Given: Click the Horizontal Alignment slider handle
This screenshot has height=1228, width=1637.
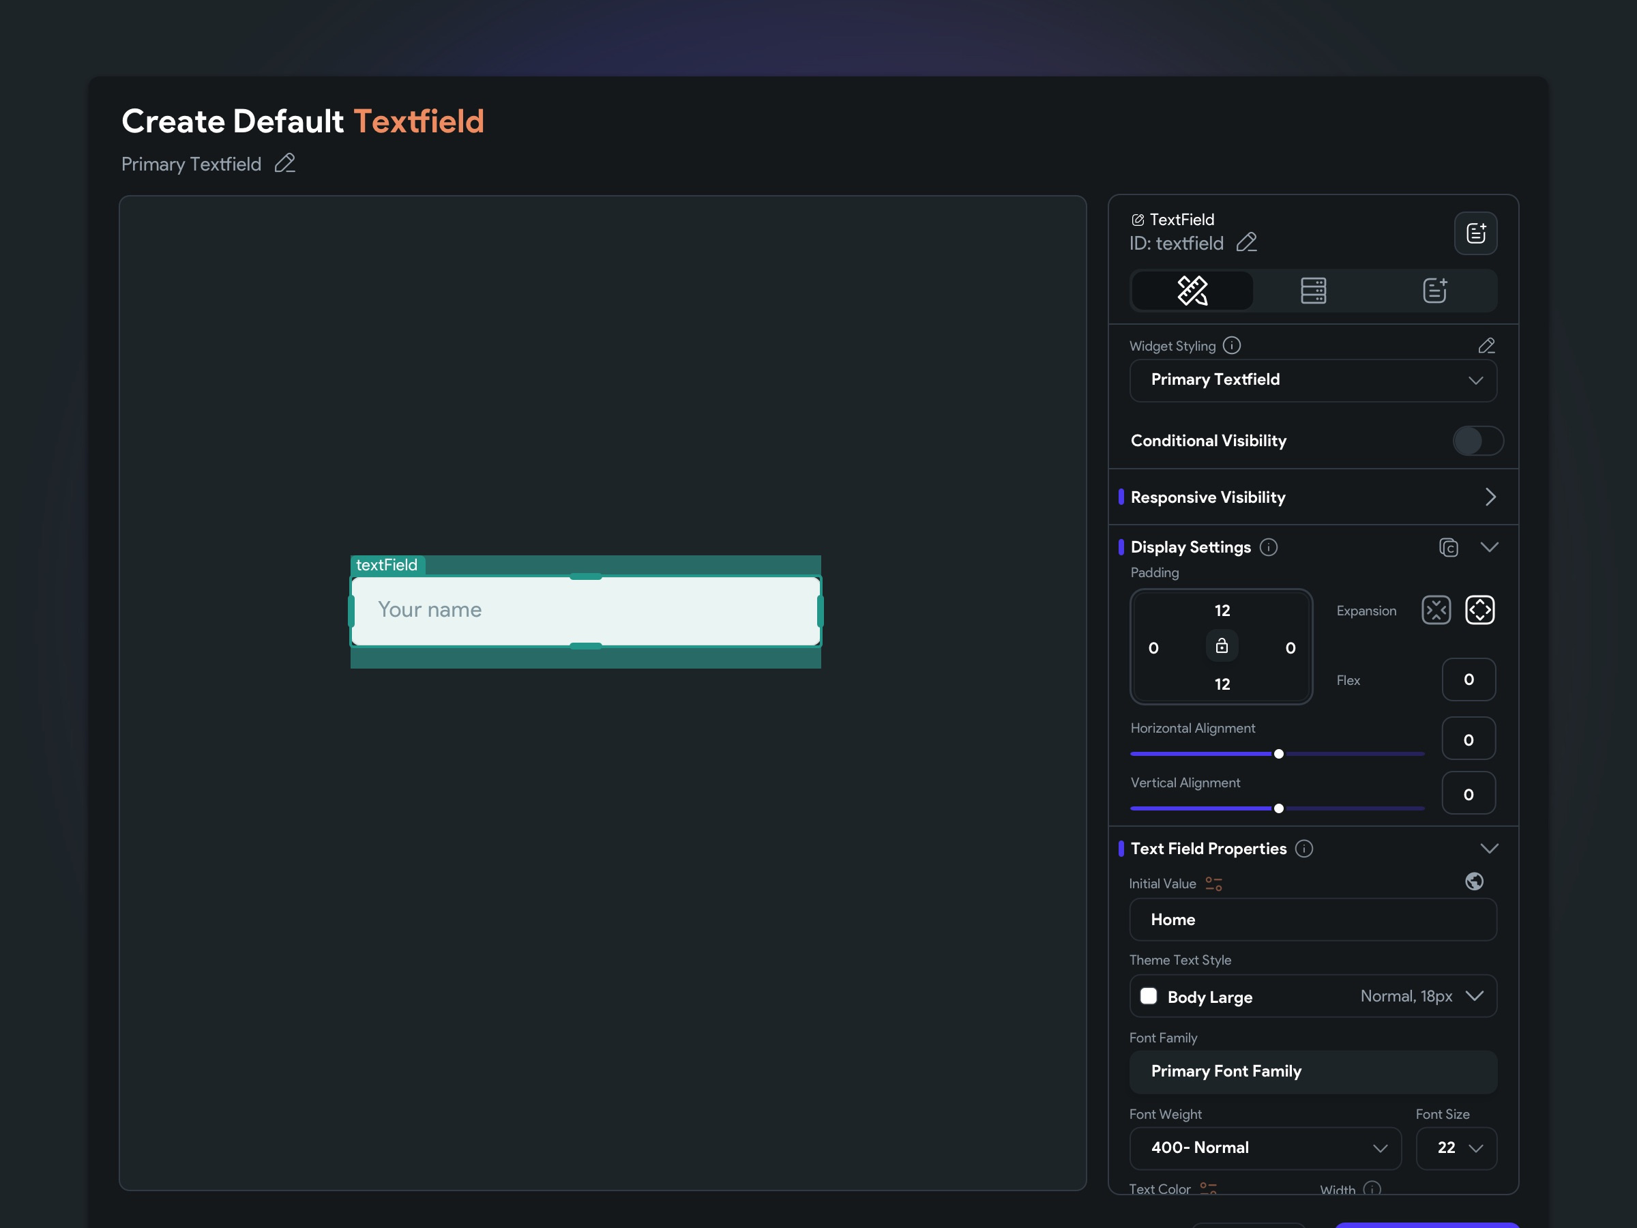Looking at the screenshot, I should click(x=1278, y=754).
